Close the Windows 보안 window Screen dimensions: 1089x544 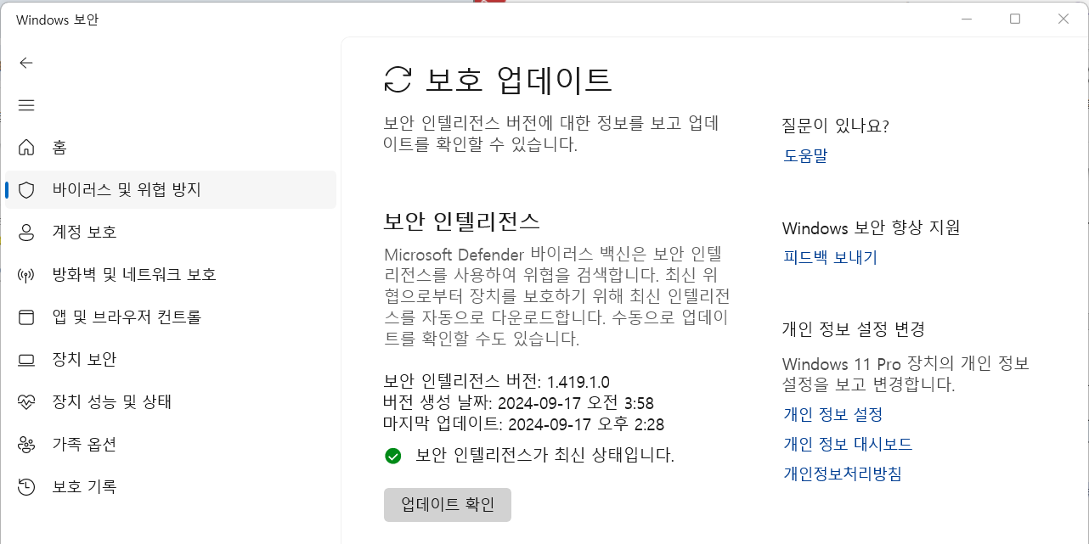[1064, 19]
